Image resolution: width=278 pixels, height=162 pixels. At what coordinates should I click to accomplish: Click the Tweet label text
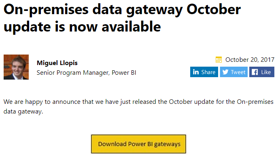[x=238, y=72]
